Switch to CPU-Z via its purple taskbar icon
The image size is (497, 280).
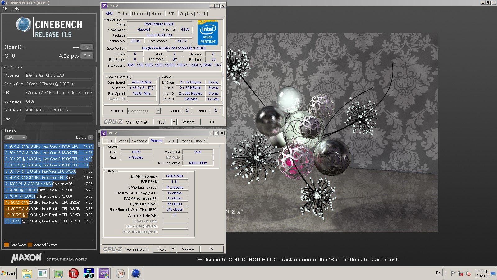point(104,273)
